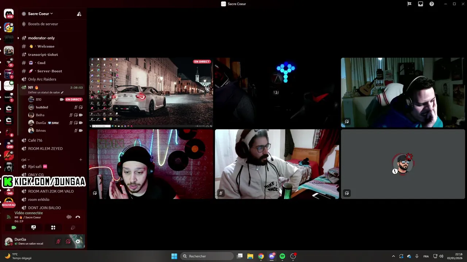The image size is (467, 262).
Task: Open the server with the 415 badge
Action: point(9,14)
